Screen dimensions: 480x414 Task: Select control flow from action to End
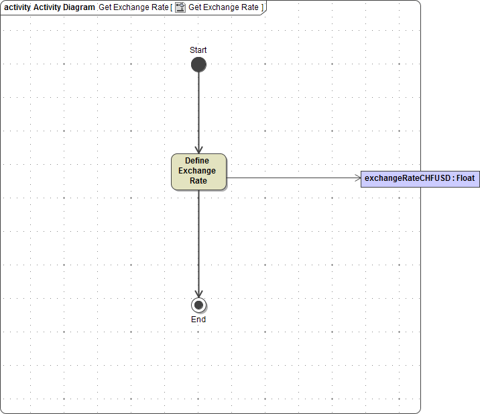coord(198,241)
